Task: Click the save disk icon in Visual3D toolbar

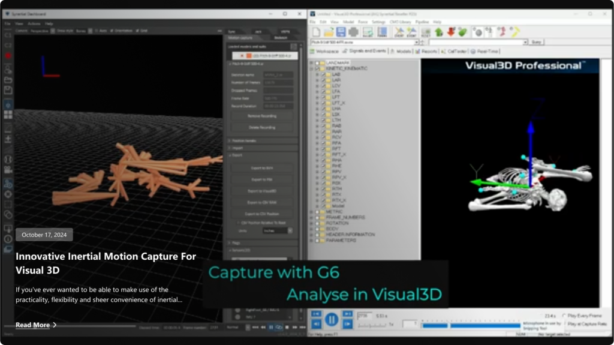Action: (x=341, y=32)
